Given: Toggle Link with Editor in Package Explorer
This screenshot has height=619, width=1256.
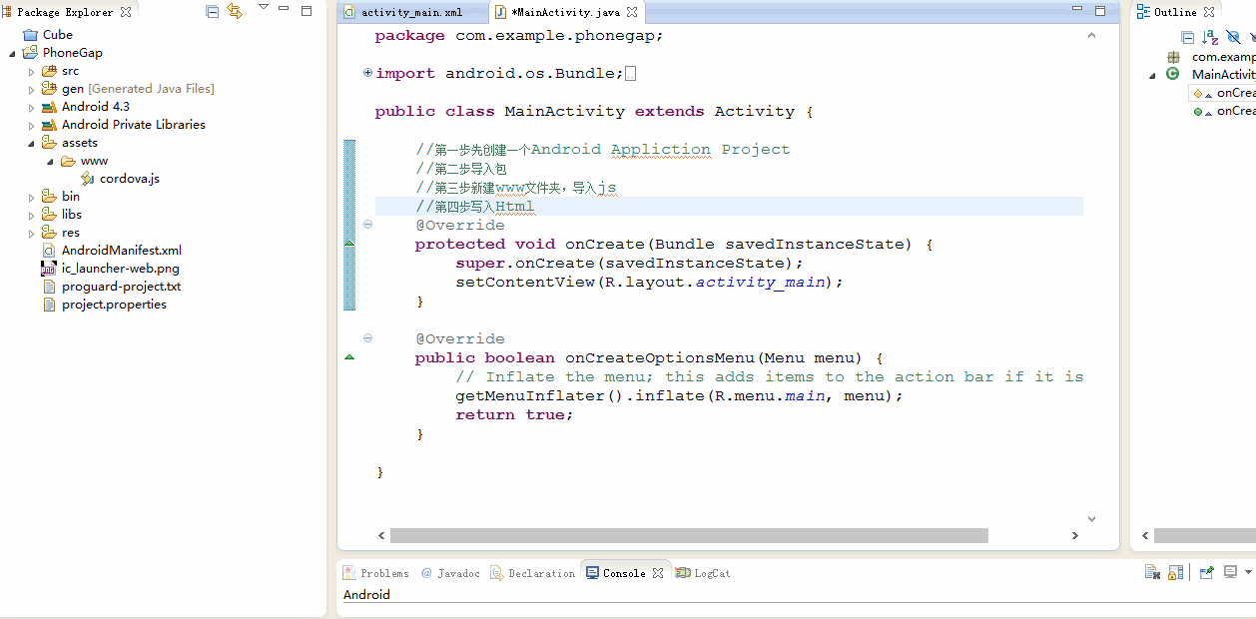Looking at the screenshot, I should pyautogui.click(x=235, y=11).
